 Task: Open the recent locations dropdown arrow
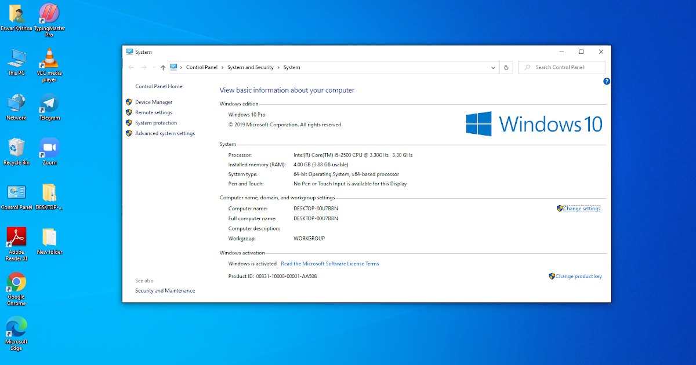154,68
